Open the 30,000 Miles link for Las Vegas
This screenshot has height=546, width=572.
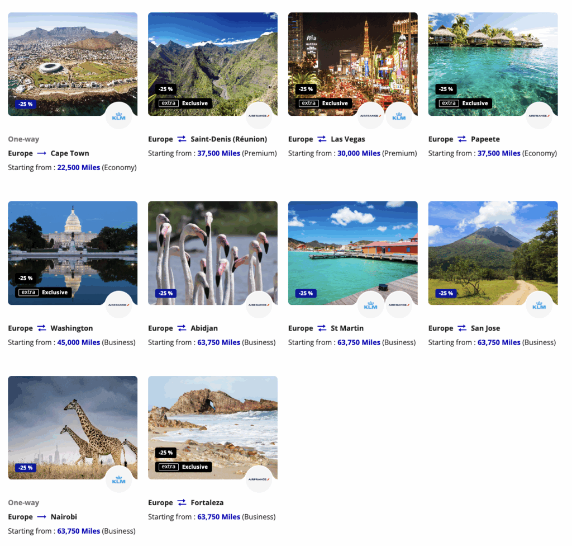click(x=357, y=153)
